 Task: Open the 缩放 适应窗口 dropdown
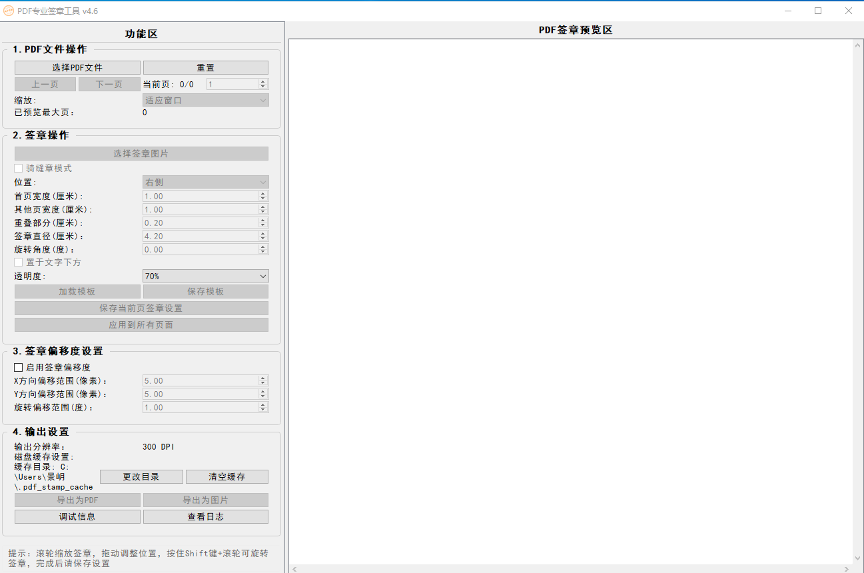coord(205,99)
